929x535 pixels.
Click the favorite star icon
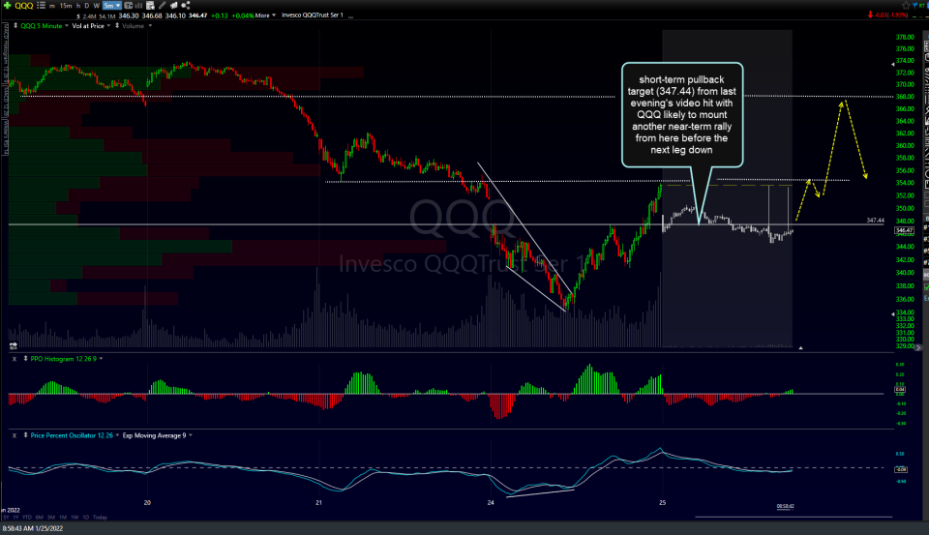click(906, 6)
